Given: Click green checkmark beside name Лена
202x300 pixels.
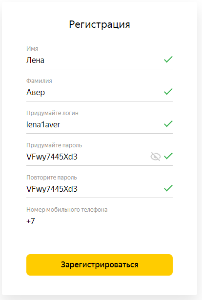Looking at the screenshot, I should click(x=168, y=60).
